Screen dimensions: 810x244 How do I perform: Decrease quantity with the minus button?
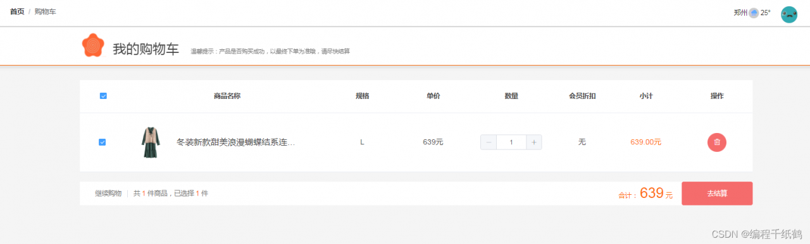point(489,142)
